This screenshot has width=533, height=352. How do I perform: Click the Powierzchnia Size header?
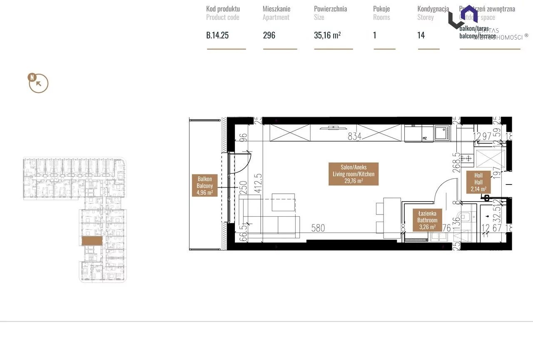pos(330,13)
